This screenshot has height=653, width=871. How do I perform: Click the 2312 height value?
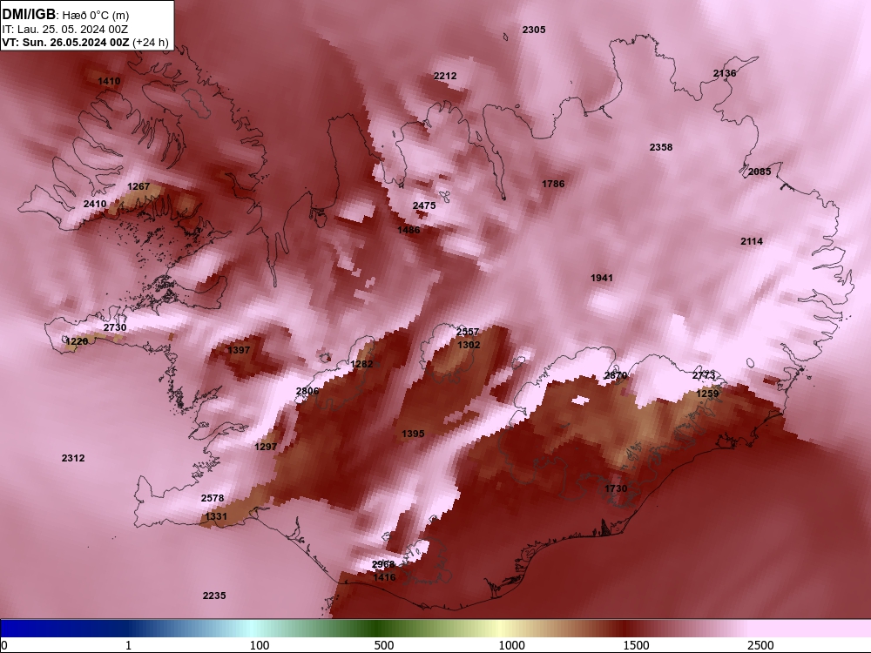point(73,458)
